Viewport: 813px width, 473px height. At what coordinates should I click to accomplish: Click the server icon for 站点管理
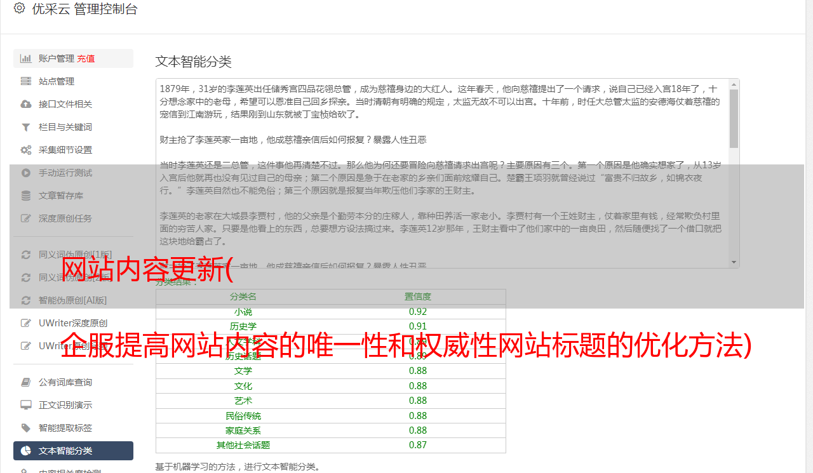coord(26,81)
